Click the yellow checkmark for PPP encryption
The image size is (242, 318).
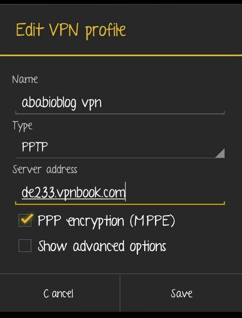click(26, 219)
